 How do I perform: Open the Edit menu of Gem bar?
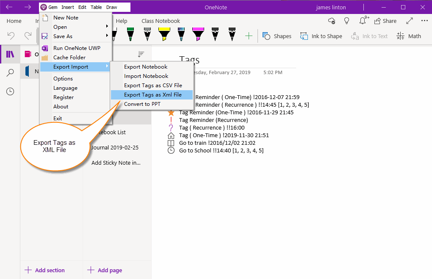point(82,7)
